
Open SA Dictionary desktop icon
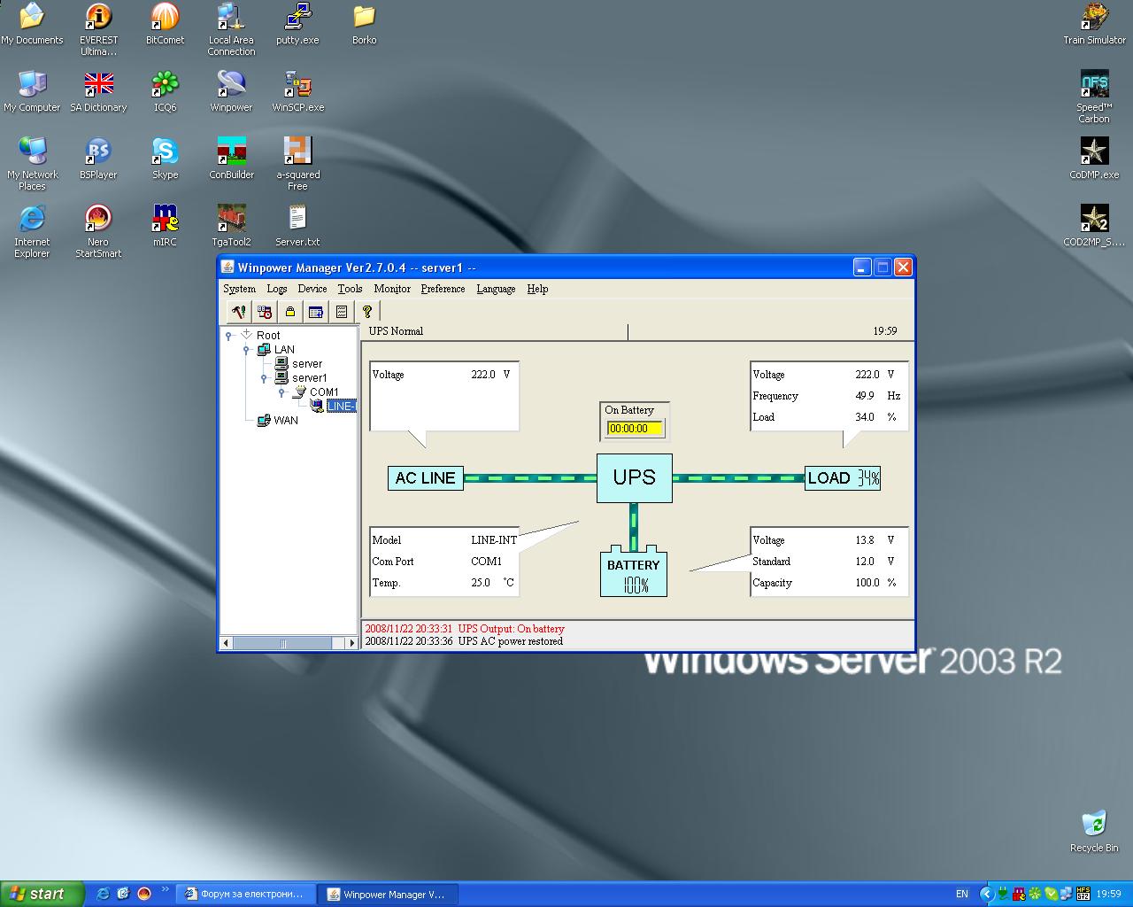[98, 92]
